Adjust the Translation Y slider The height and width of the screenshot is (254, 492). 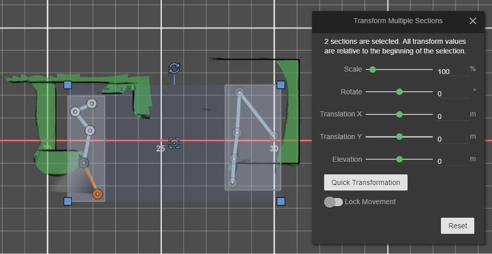click(x=399, y=137)
